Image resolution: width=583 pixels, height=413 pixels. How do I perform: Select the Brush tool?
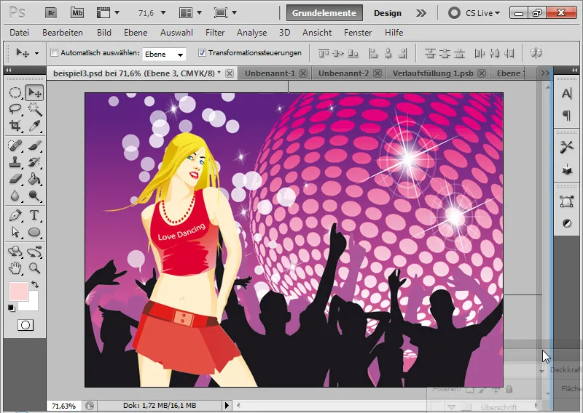[34, 145]
